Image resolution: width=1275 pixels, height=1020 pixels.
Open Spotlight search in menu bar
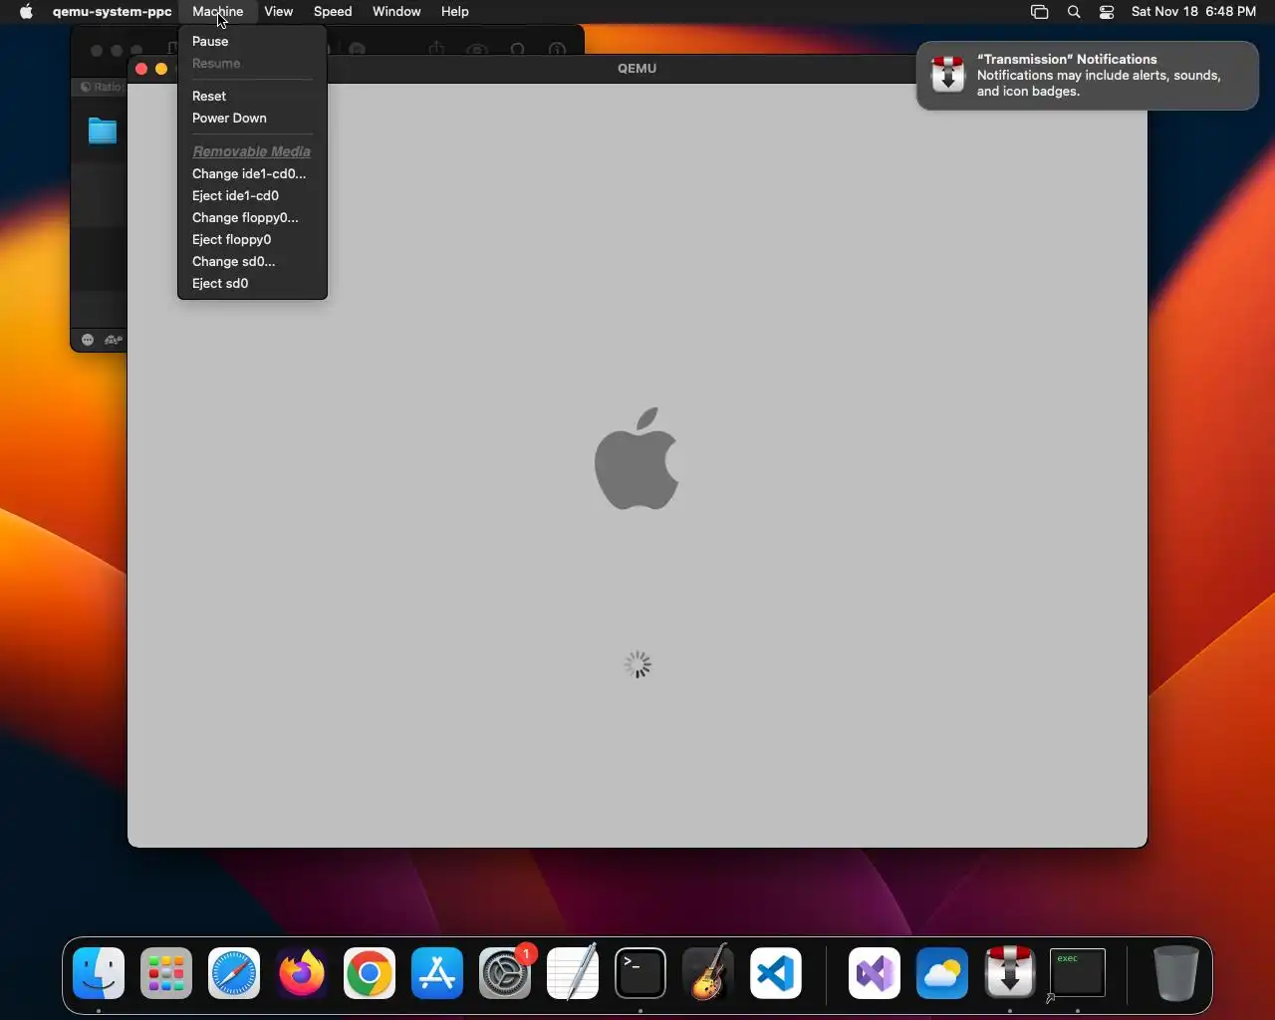click(1074, 12)
